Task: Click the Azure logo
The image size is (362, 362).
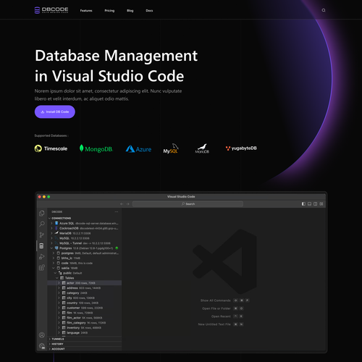Action: point(138,149)
